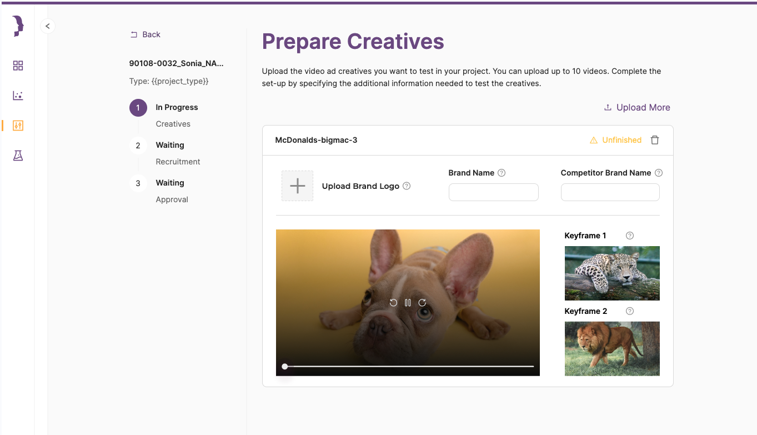Screen dimensions: 757x435
Task: Open the scatter chart analytics icon
Action: click(18, 96)
